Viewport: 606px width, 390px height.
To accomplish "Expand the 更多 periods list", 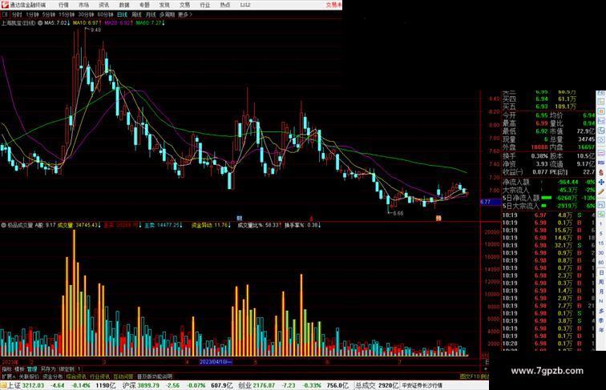I will (185, 14).
